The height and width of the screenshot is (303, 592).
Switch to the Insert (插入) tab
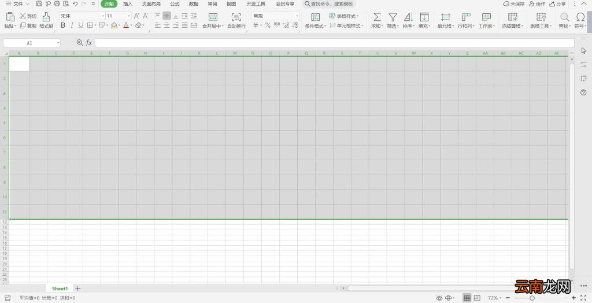click(128, 4)
